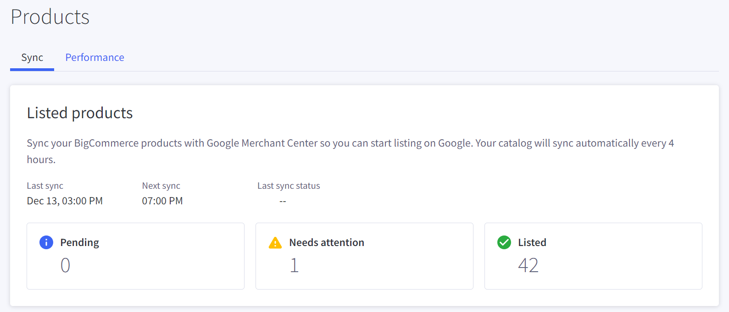The width and height of the screenshot is (729, 312).
Task: Click the Pending label text
Action: coord(80,242)
